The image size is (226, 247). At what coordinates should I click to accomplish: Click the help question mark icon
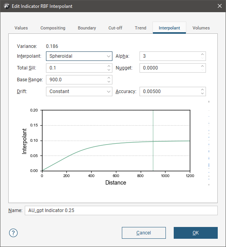(13, 232)
